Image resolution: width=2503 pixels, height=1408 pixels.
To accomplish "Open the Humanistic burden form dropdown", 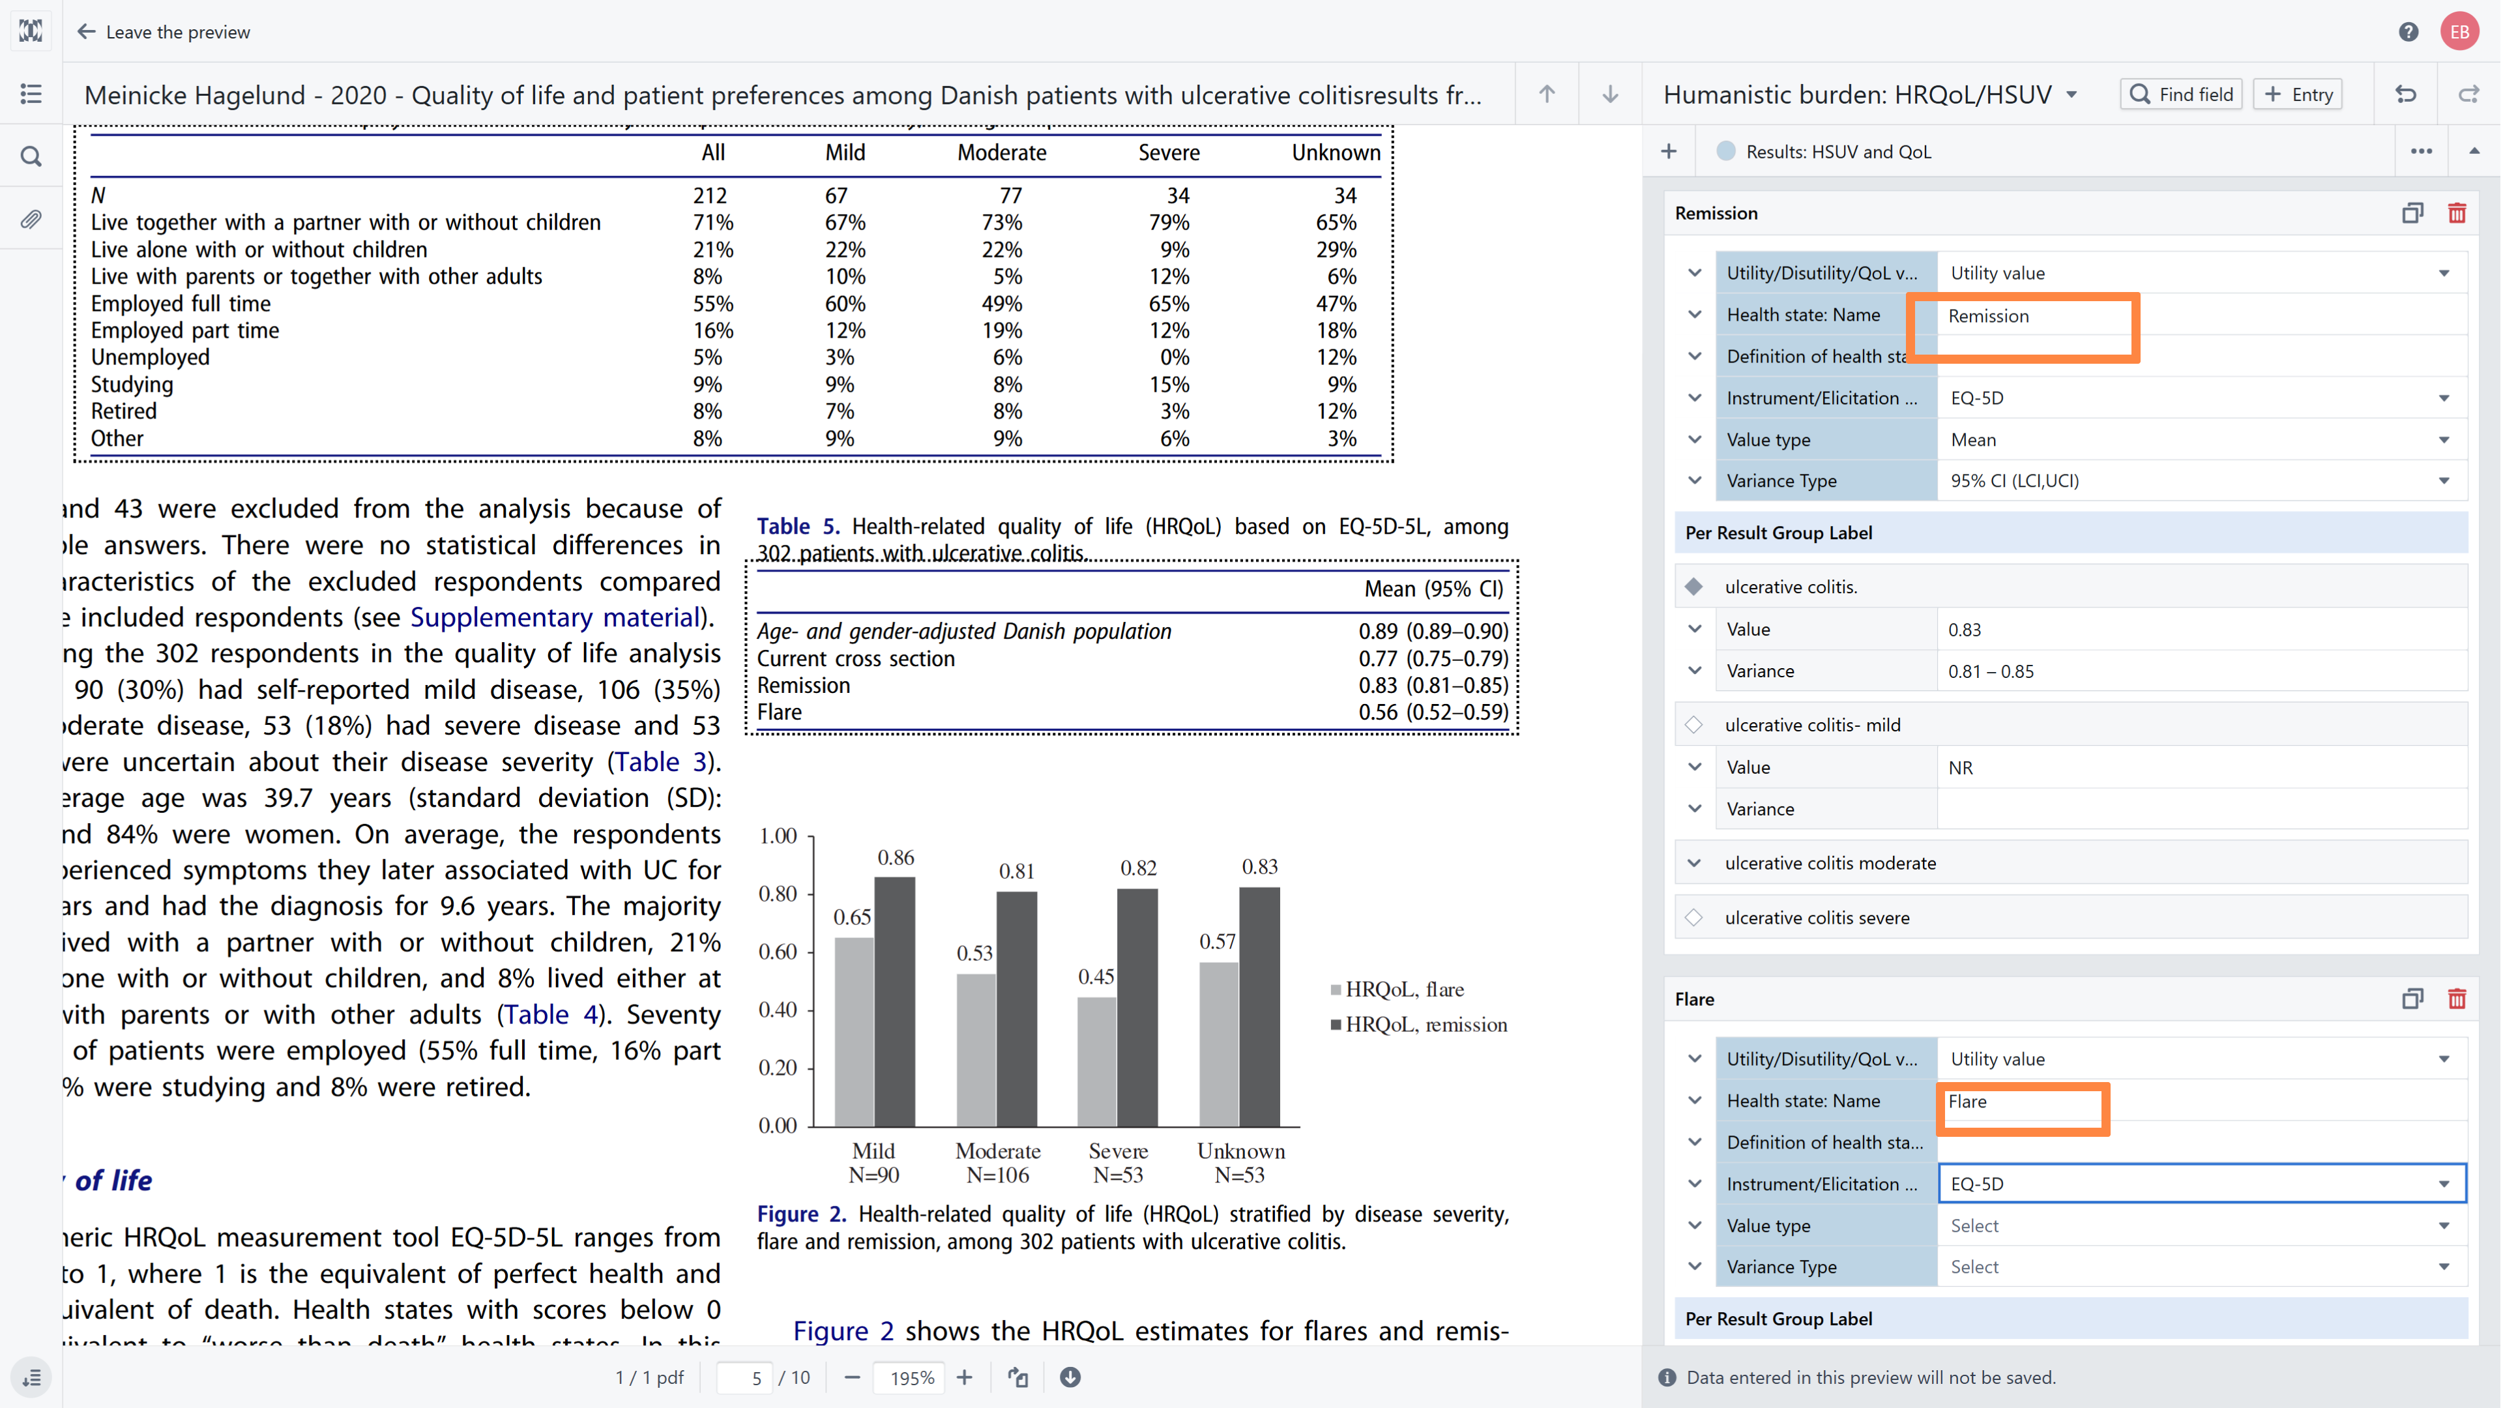I will (2071, 95).
